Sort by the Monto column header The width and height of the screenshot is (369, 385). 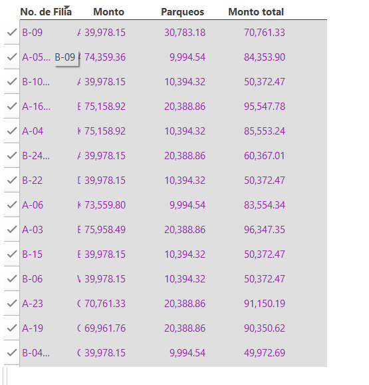click(x=109, y=12)
